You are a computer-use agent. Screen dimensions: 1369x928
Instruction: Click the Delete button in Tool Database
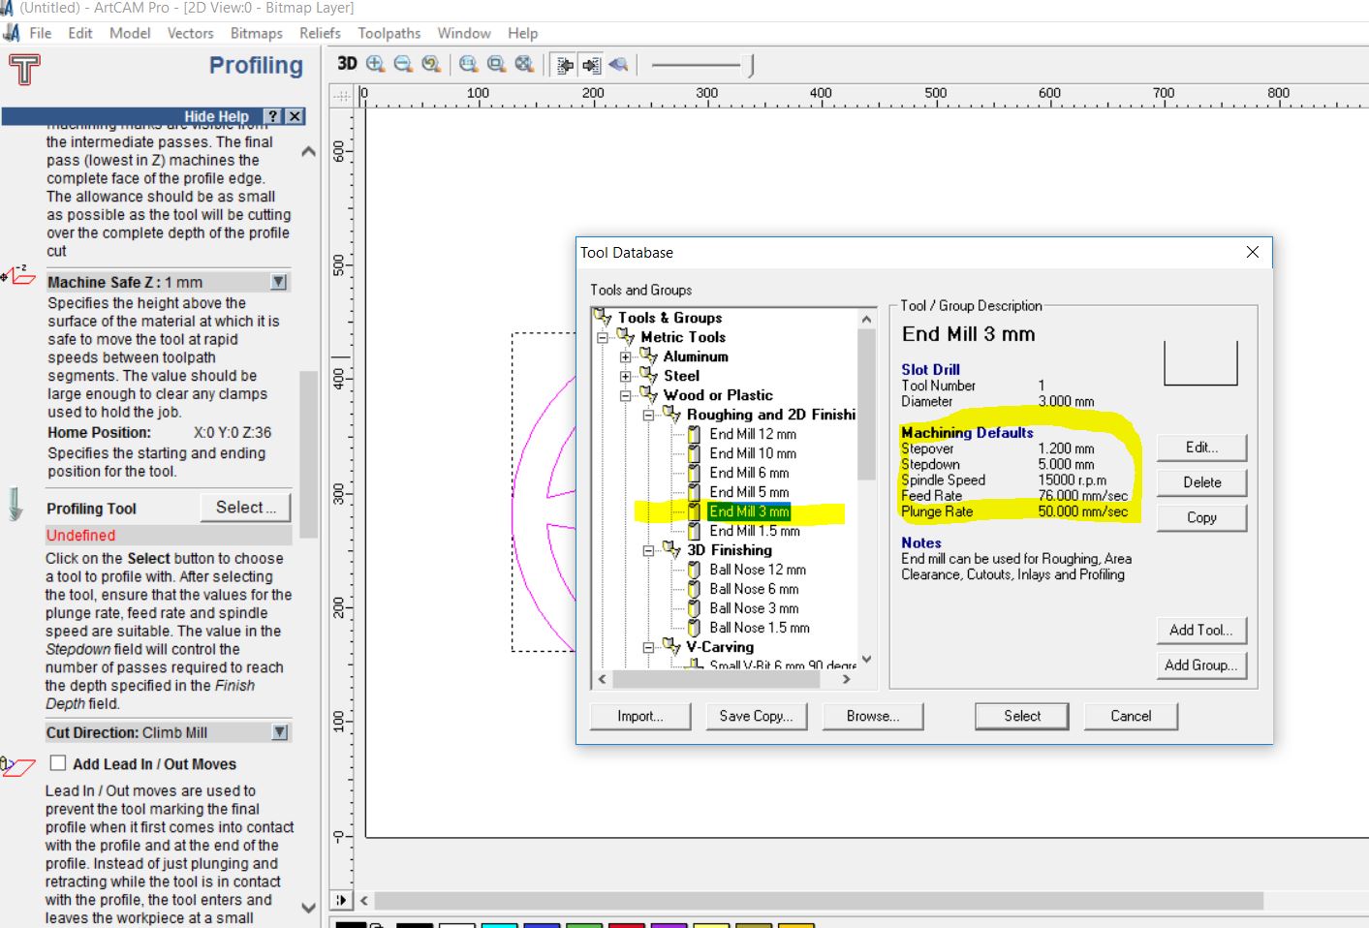pos(1201,482)
